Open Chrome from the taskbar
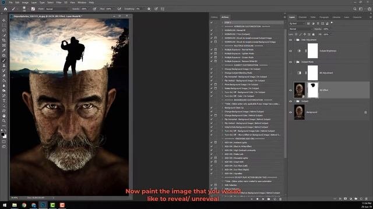373x209 pixels. pyautogui.click(x=24, y=205)
